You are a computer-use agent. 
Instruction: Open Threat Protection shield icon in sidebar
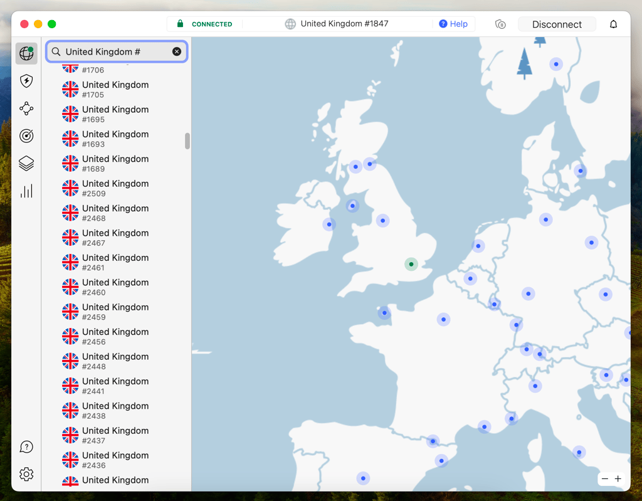pos(26,81)
